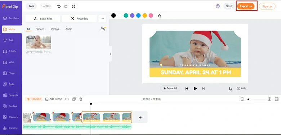
Task: Open the more options ellipsis menu
Action: (x=102, y=19)
